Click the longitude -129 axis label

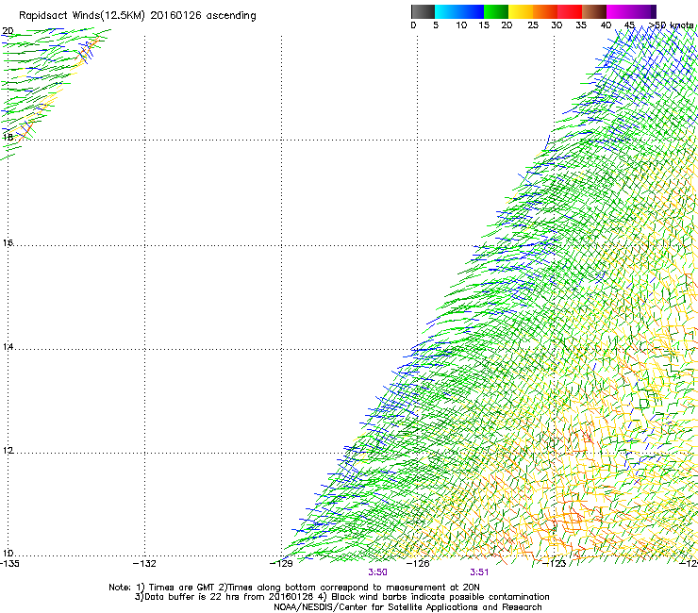pyautogui.click(x=281, y=564)
